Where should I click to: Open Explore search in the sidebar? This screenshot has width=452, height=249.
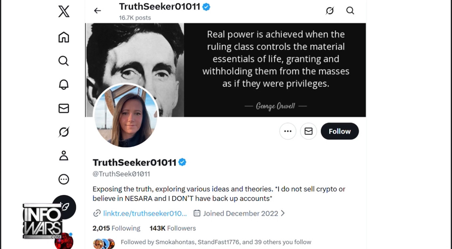pyautogui.click(x=63, y=61)
